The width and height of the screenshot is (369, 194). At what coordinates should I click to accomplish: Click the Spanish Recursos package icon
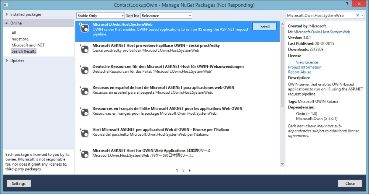[x=85, y=90]
